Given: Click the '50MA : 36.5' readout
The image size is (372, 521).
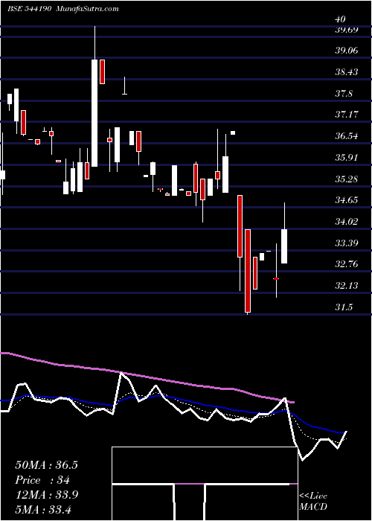Looking at the screenshot, I should pos(46,465).
